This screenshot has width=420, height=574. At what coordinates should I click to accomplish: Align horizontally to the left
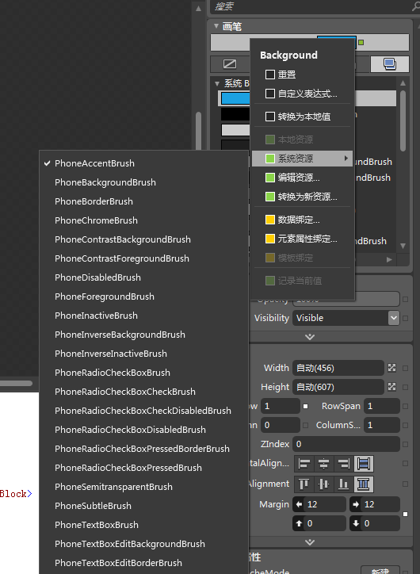(304, 464)
